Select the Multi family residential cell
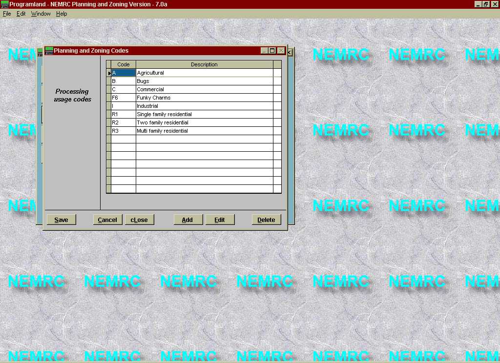Screen dimensions: 500x363 click(x=205, y=131)
